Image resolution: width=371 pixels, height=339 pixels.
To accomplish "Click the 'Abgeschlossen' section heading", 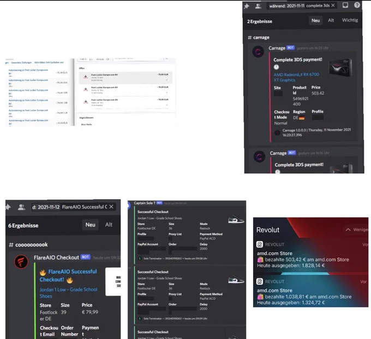I will point(86,118).
